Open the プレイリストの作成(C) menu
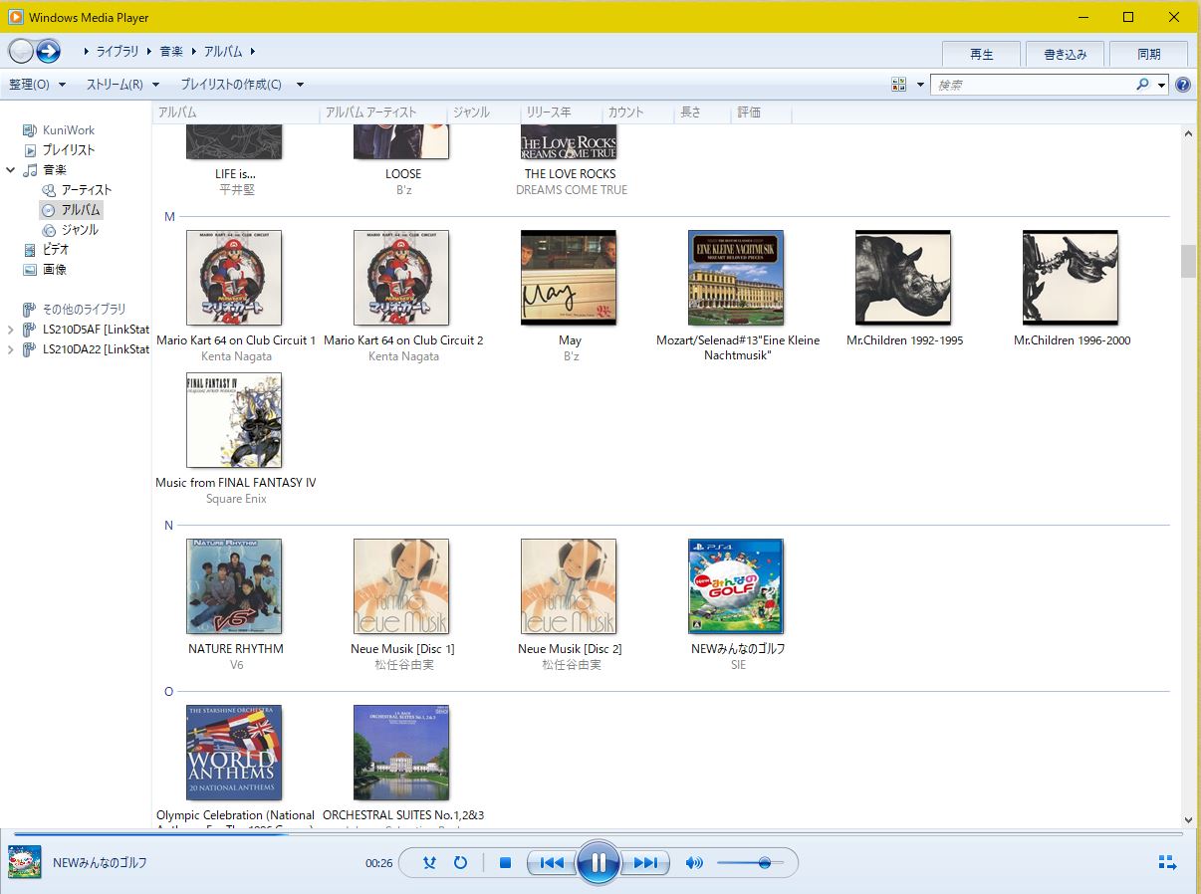 tap(241, 85)
